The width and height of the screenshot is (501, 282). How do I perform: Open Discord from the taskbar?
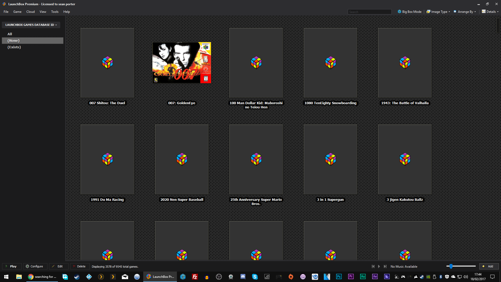pyautogui.click(x=243, y=277)
